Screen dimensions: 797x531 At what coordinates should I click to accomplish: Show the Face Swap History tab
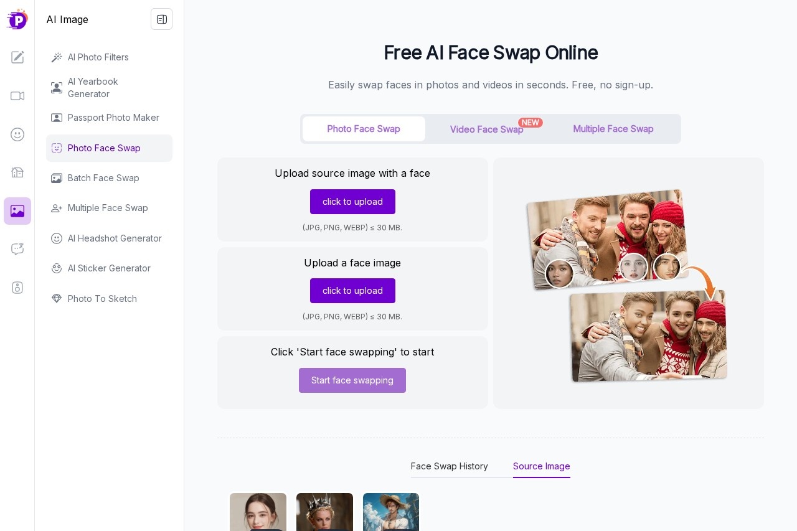tap(449, 466)
